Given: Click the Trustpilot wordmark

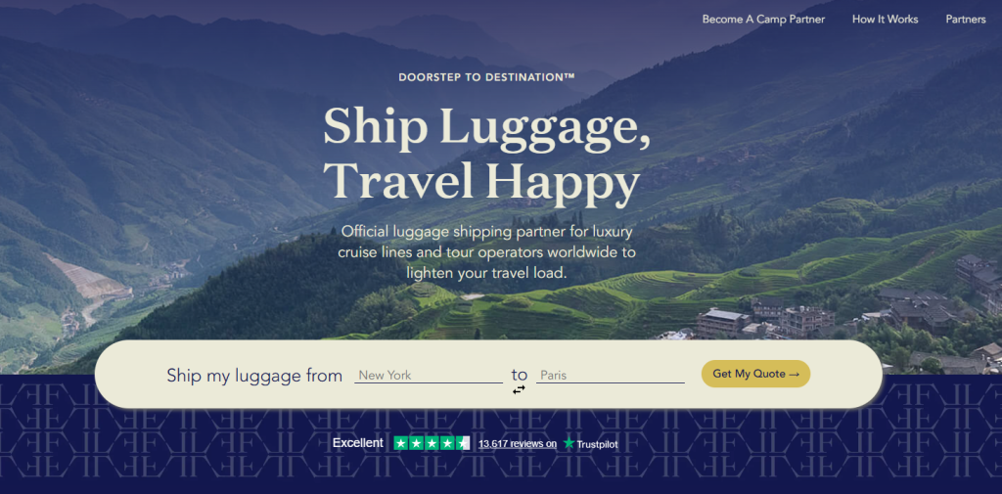Looking at the screenshot, I should (597, 444).
